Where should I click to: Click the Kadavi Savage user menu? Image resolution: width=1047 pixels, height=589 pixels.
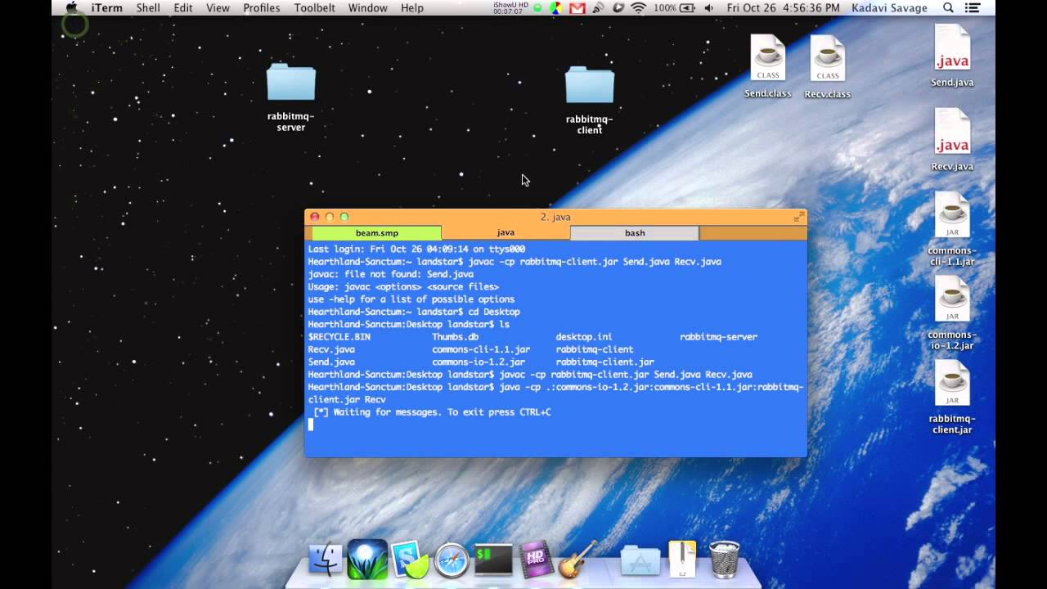coord(889,8)
